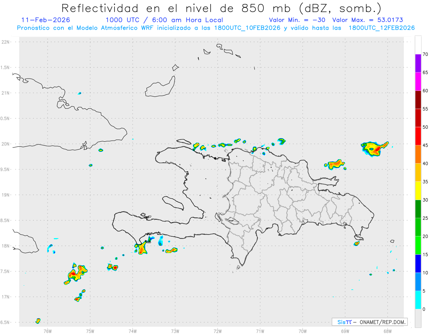Click the colorbar tick label '70'

[426, 54]
